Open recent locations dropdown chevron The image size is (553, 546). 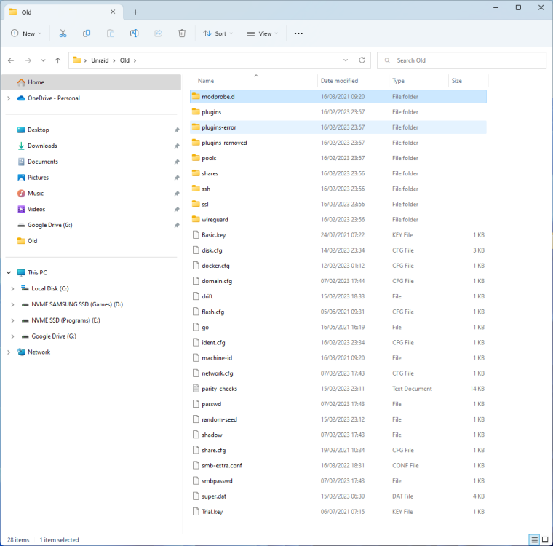tap(43, 60)
